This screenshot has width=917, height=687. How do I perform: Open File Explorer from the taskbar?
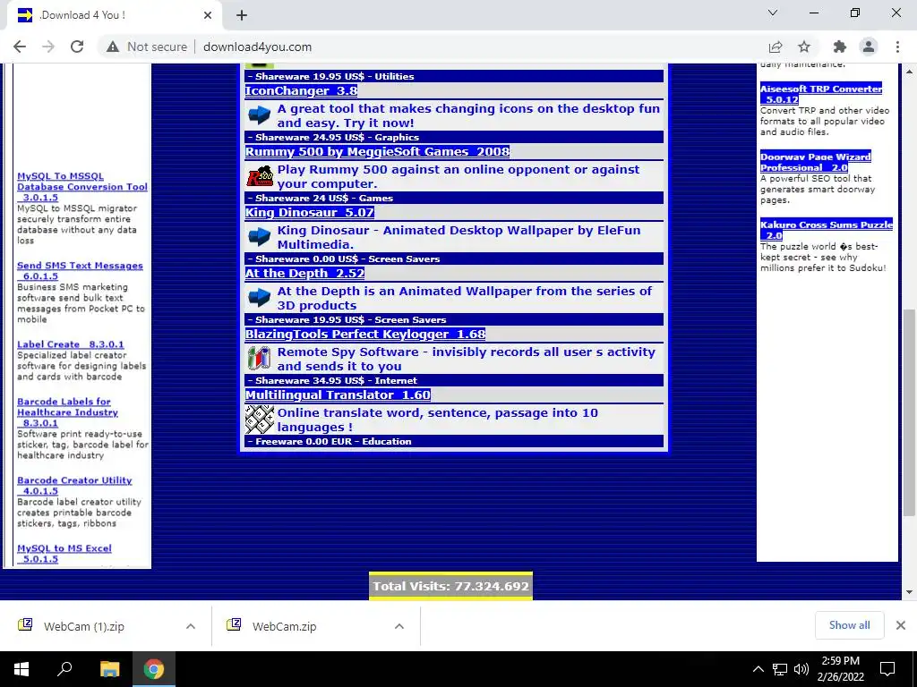tap(109, 669)
